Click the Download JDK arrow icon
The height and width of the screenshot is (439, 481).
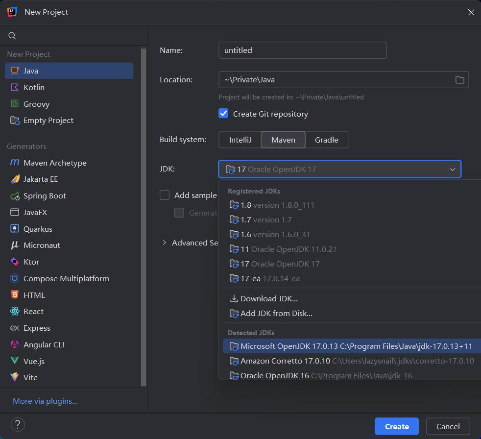tap(234, 298)
